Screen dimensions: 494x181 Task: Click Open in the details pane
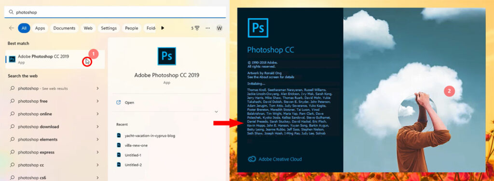coord(129,102)
